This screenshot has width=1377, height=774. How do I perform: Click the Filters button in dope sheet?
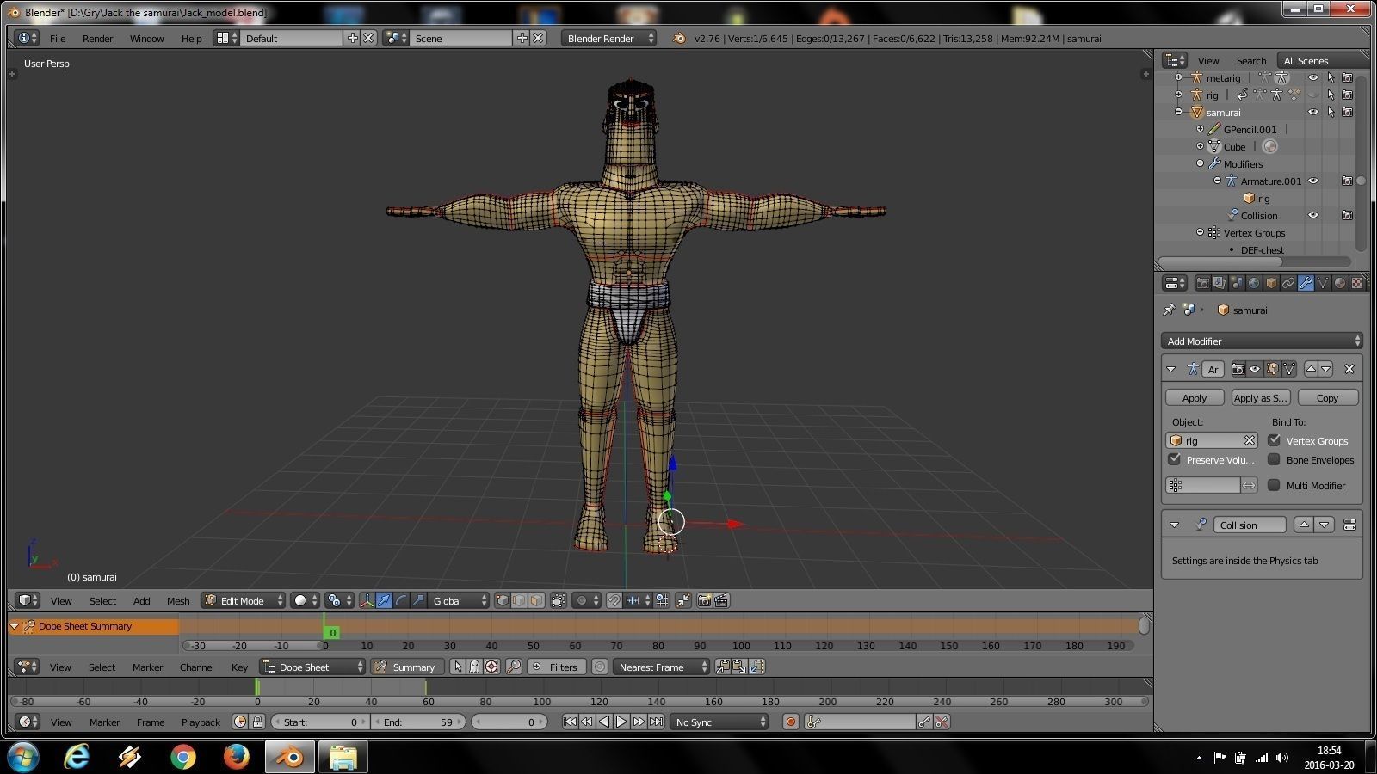tap(555, 666)
